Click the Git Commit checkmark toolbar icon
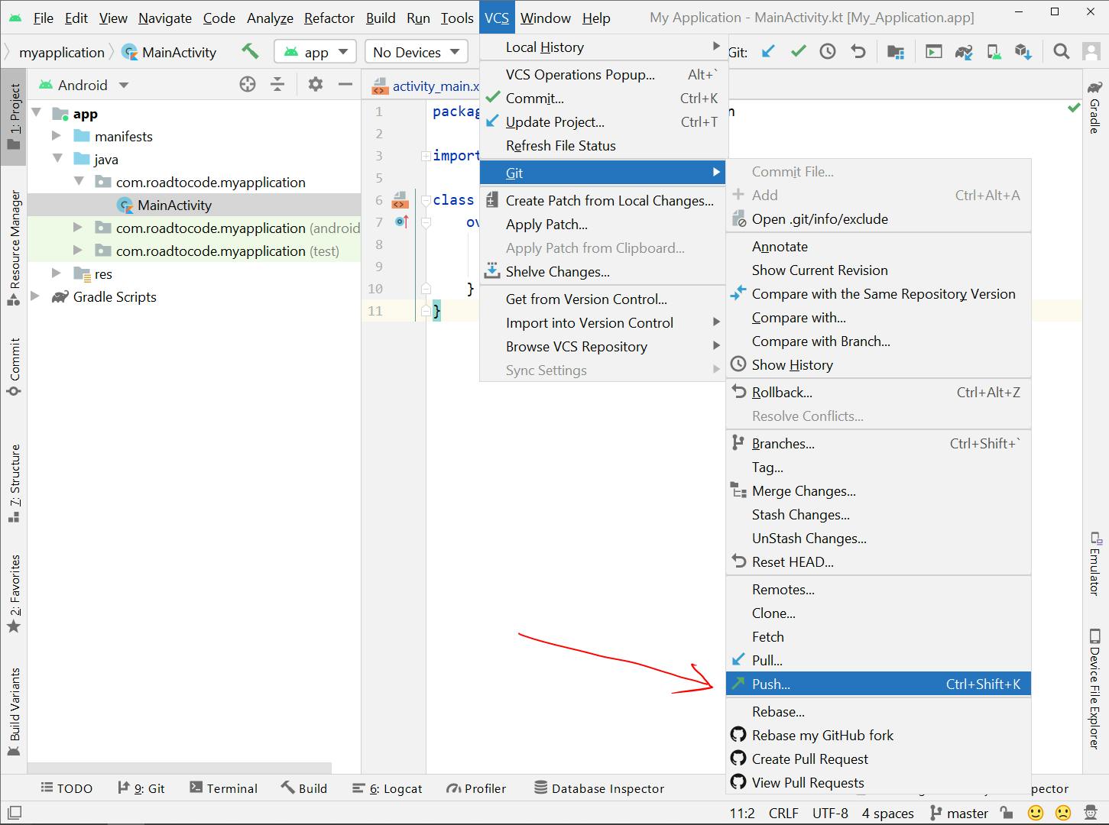The image size is (1109, 825). click(798, 51)
